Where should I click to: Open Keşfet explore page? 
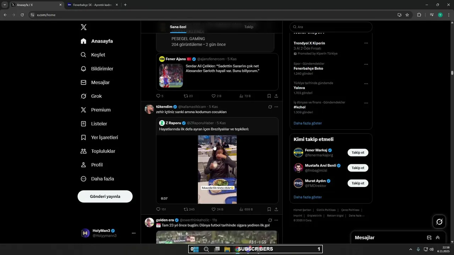[93, 55]
